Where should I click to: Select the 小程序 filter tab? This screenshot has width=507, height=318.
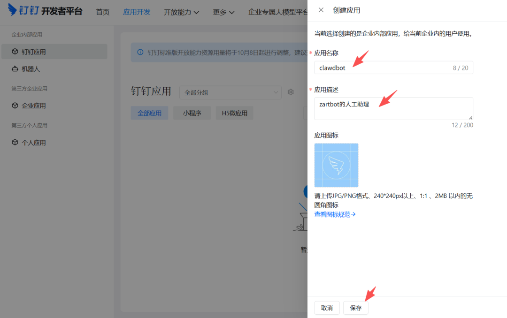[x=192, y=113]
